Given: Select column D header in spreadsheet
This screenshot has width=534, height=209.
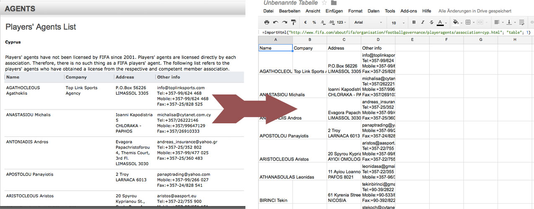Looking at the screenshot, I should (x=378, y=40).
